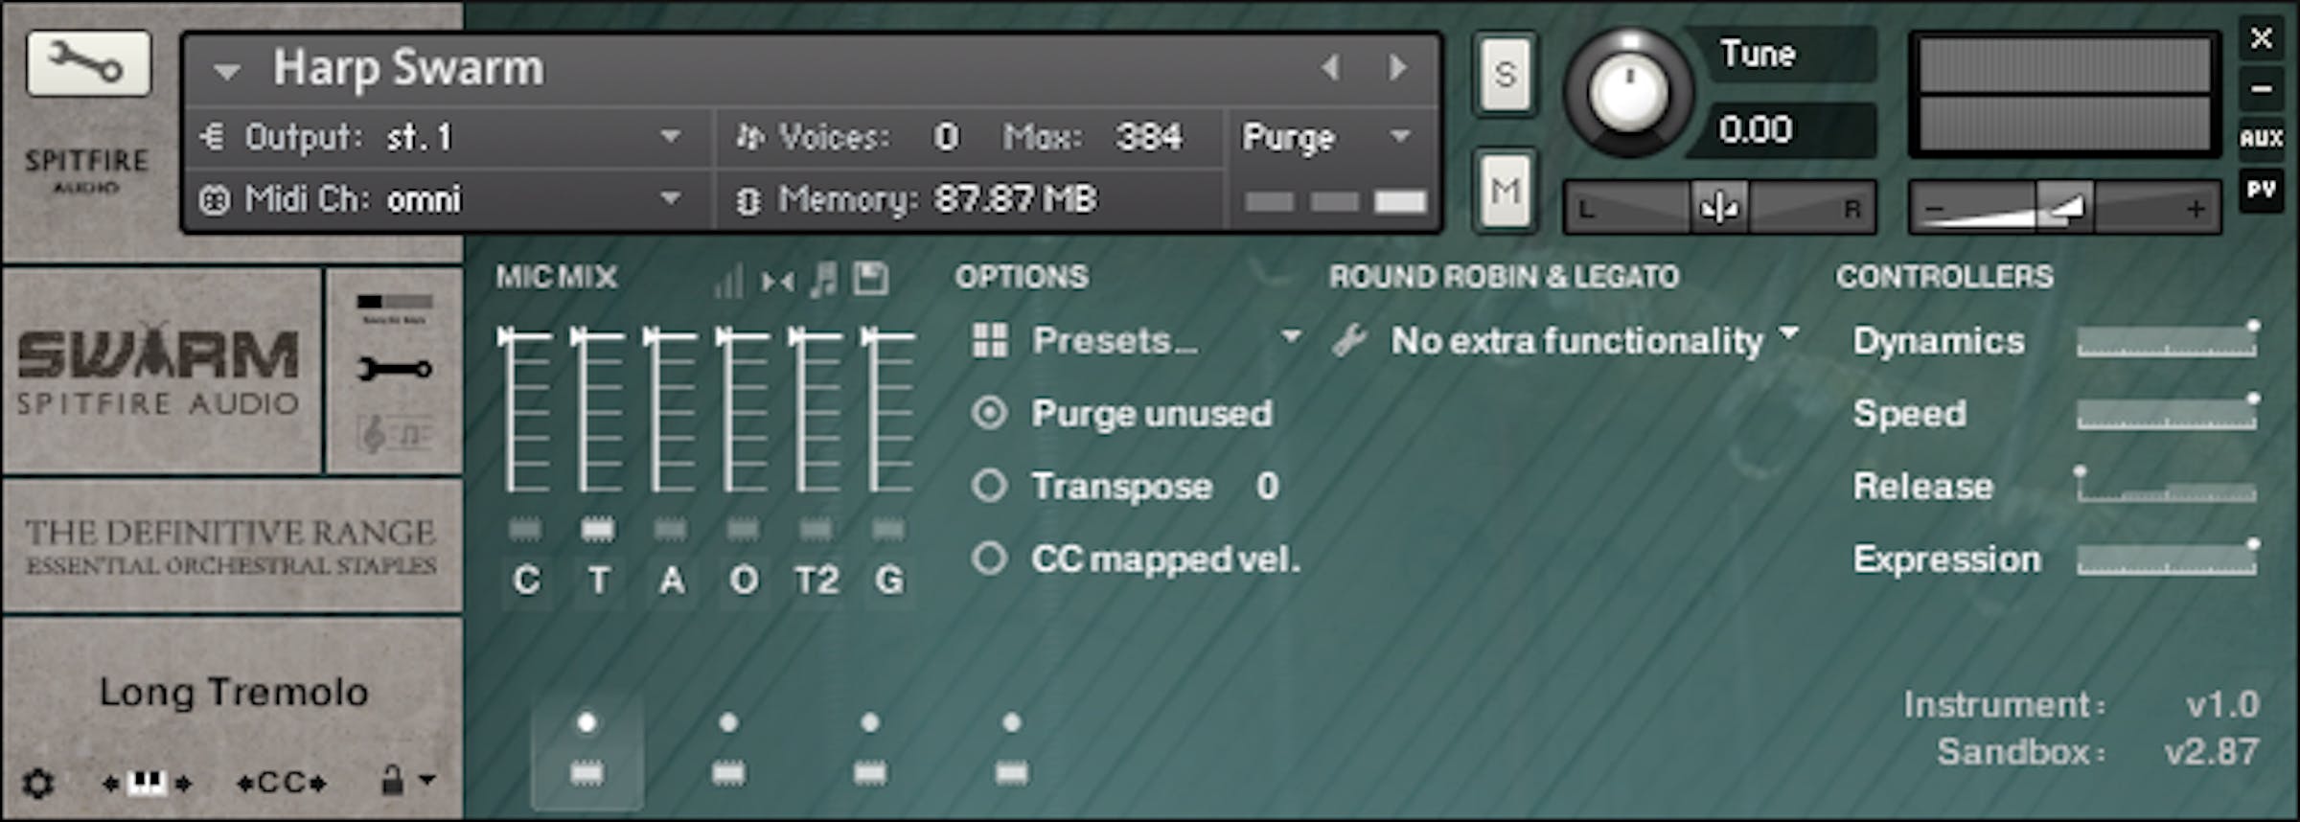The width and height of the screenshot is (2300, 822).
Task: Adjust the L/R pan slider
Action: click(1719, 207)
